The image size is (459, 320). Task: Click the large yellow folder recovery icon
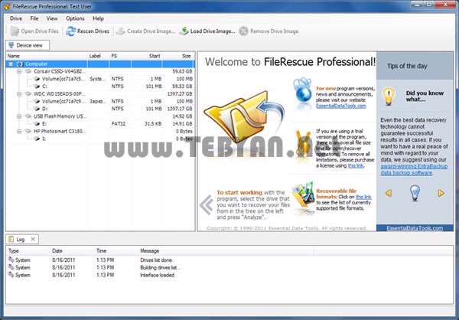pos(243,117)
